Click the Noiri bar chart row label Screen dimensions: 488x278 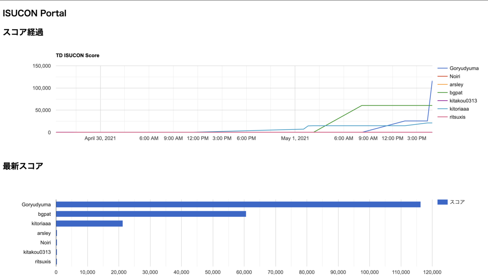pyautogui.click(x=46, y=243)
